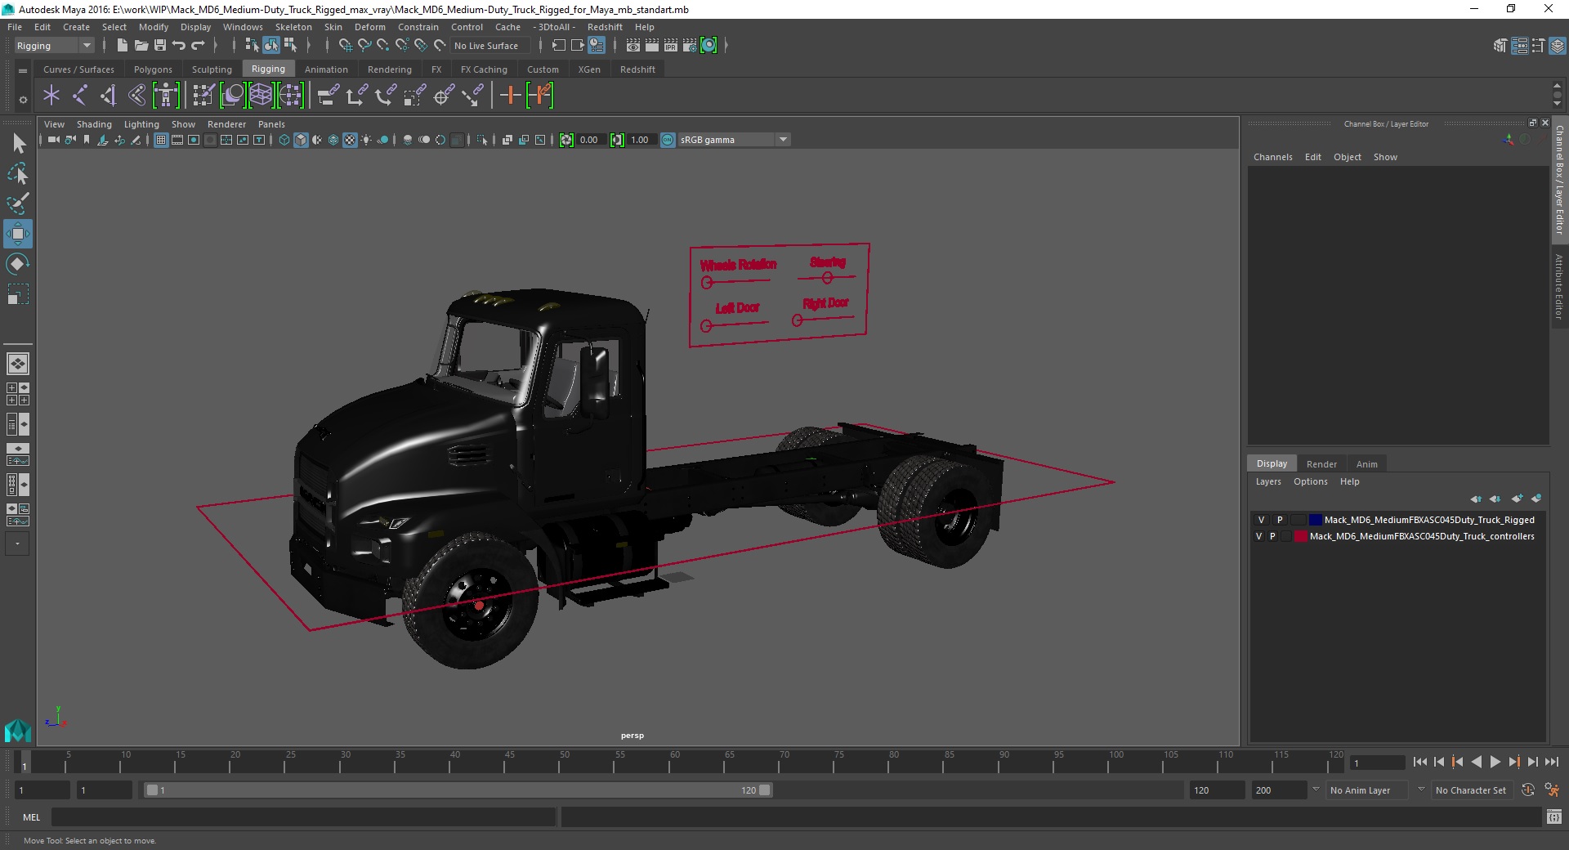Open the viewport Shading menu
The height and width of the screenshot is (850, 1569).
click(x=94, y=124)
